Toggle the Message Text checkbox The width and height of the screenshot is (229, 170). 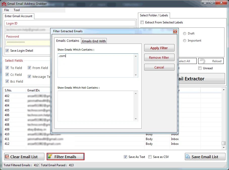[x=29, y=77]
